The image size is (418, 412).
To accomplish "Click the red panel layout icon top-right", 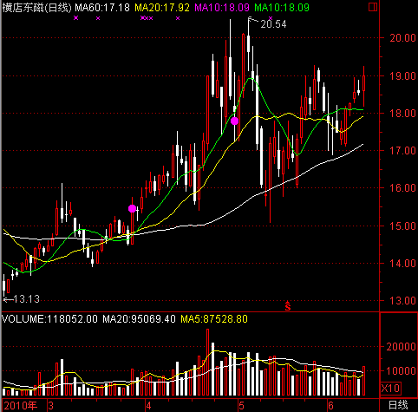I will pos(373,7).
